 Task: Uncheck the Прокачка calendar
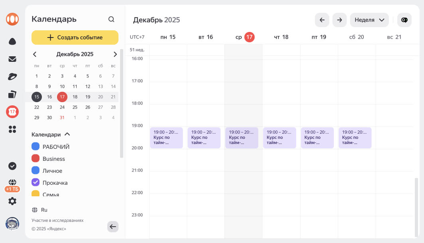coord(35,183)
